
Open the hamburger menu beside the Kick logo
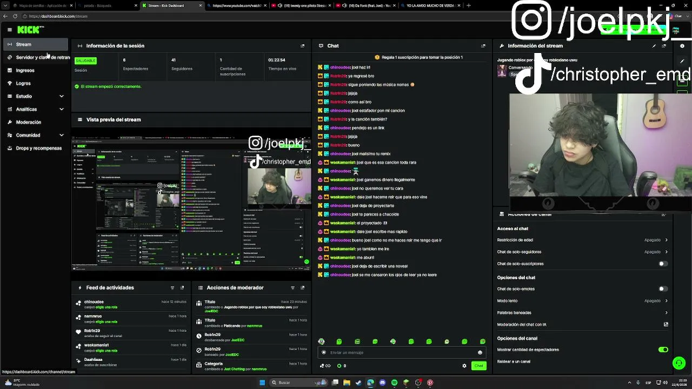coord(10,30)
